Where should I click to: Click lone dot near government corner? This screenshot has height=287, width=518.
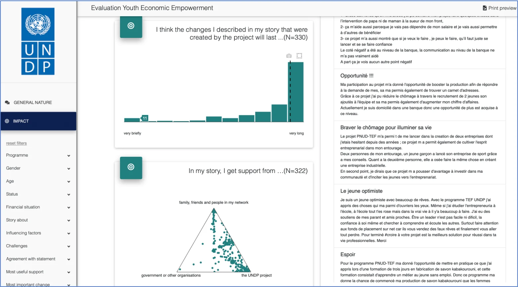pos(180,269)
